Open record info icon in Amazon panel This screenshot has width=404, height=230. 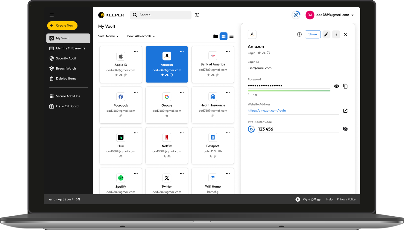299,34
